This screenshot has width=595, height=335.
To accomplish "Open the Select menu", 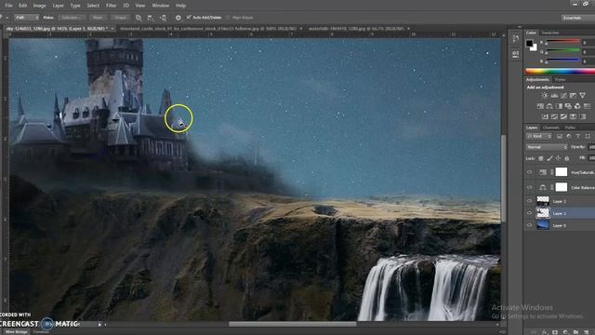I will pos(93,6).
